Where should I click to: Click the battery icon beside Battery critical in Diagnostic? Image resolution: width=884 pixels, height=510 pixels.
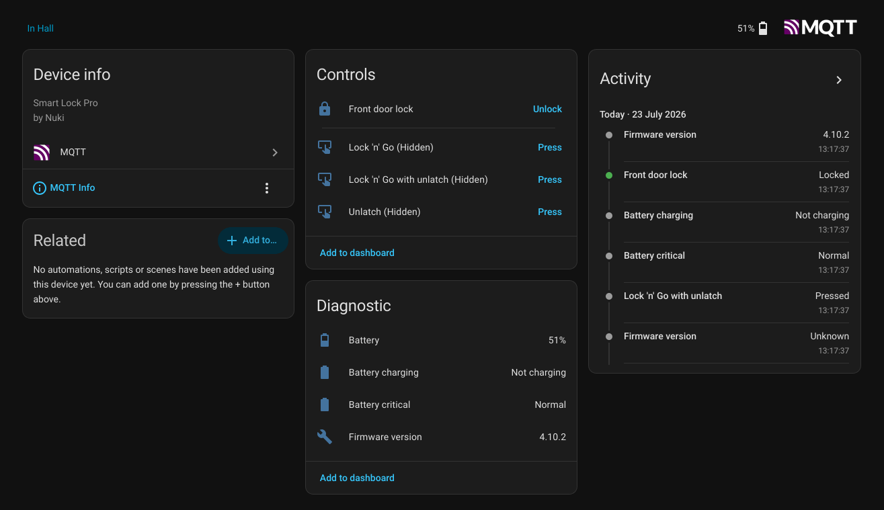[325, 405]
